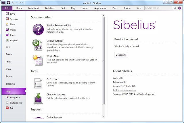Click the 'Version: 8.1.1 build 126' text
The height and width of the screenshot is (123, 184).
pyautogui.click(x=124, y=86)
